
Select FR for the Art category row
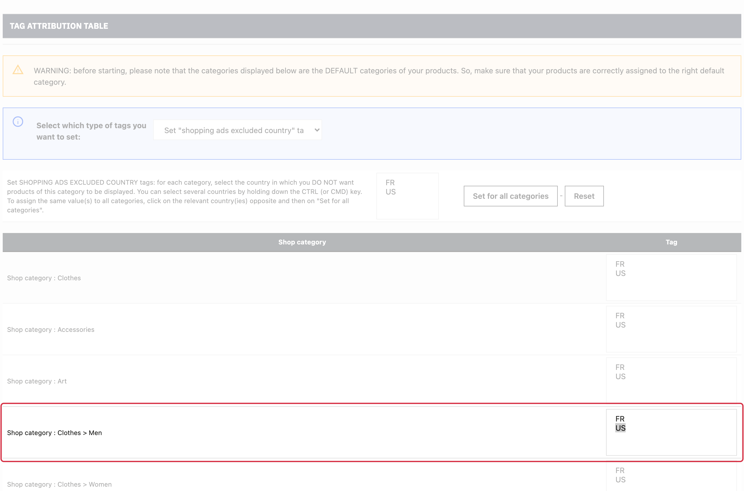click(620, 367)
